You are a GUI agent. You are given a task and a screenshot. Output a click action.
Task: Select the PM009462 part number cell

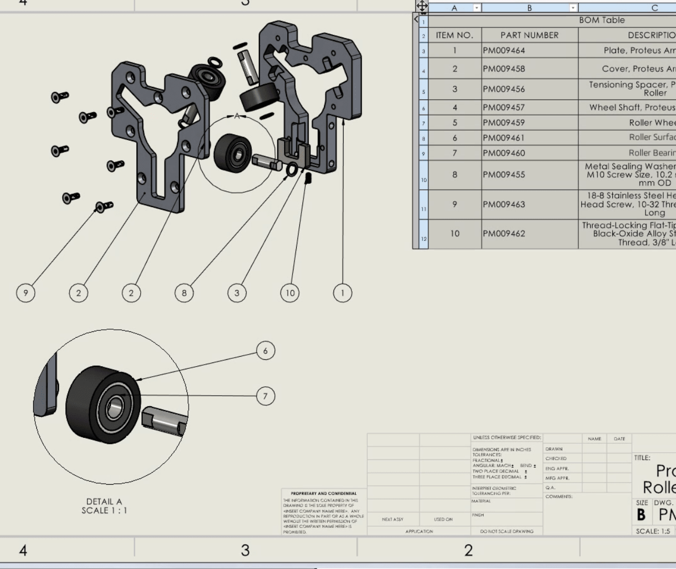pos(529,233)
